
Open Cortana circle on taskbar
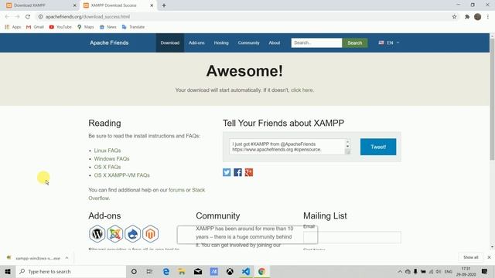134,271
